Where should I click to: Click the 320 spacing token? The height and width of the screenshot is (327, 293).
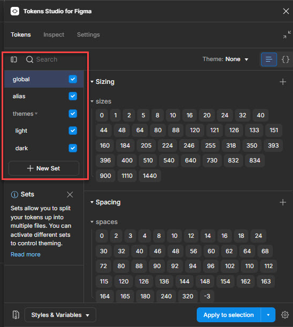(x=188, y=296)
